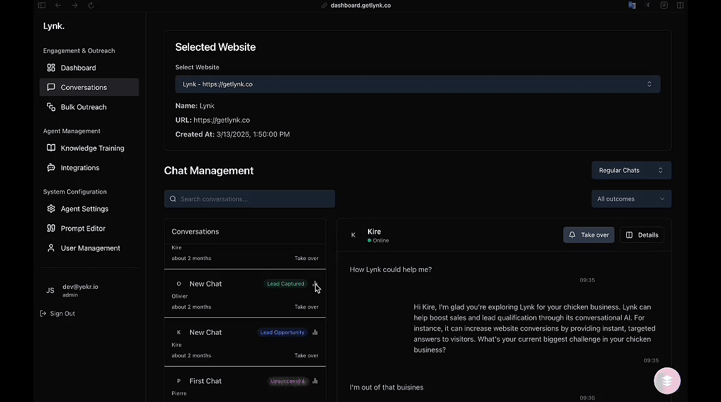Click the Take over button for Kire
Viewport: 721px width, 402px height.
pos(588,235)
